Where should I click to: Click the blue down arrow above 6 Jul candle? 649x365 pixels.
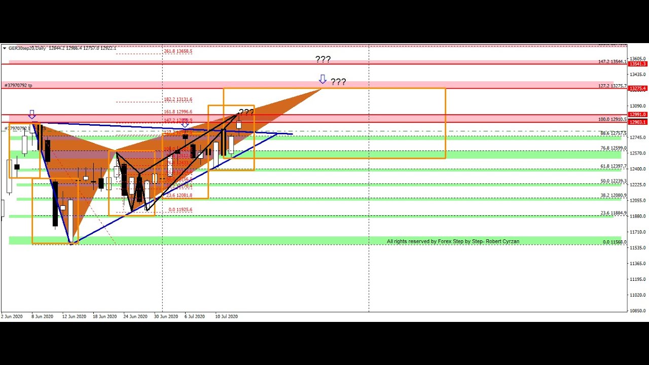(185, 123)
